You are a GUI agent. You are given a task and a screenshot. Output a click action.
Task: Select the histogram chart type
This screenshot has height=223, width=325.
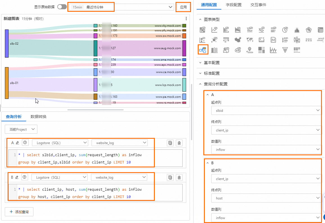coord(297,30)
